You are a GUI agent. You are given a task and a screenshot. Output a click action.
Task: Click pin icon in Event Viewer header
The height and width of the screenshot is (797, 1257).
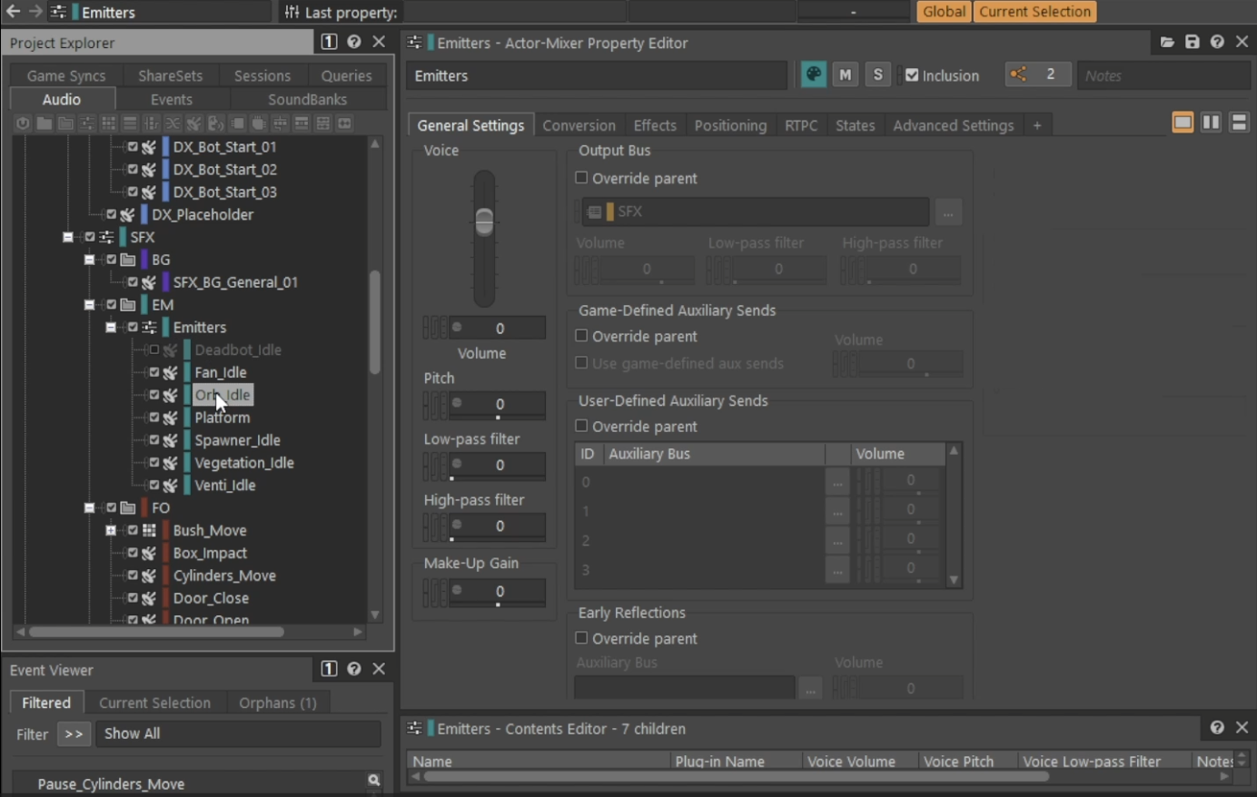329,669
